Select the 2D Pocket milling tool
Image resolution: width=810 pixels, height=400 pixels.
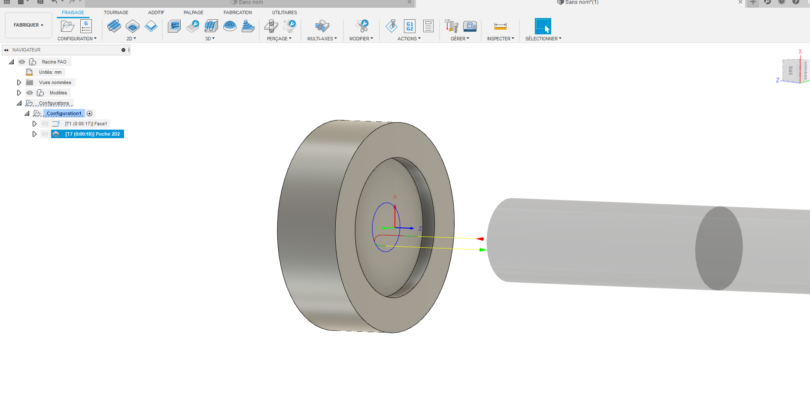pos(133,26)
